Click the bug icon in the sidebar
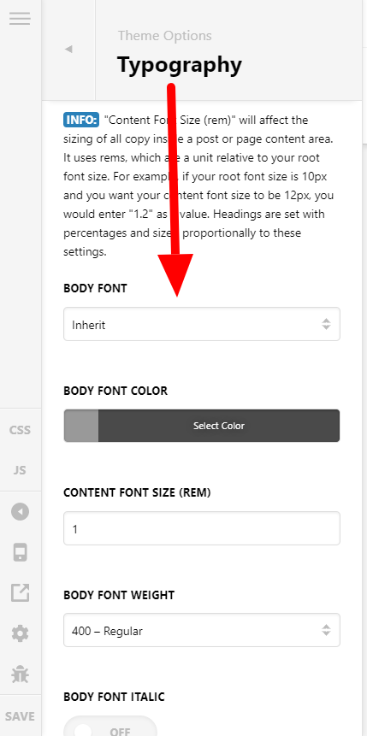Viewport: 367px width, 736px height. (21, 674)
